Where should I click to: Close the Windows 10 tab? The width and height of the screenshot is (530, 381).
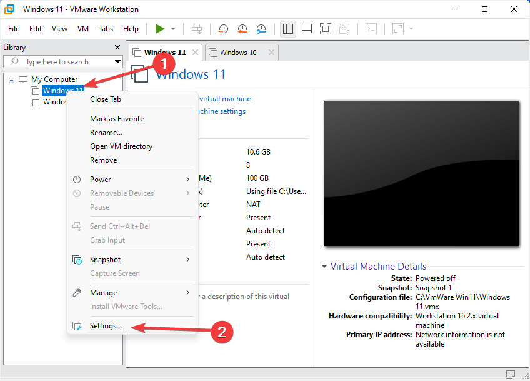point(271,53)
